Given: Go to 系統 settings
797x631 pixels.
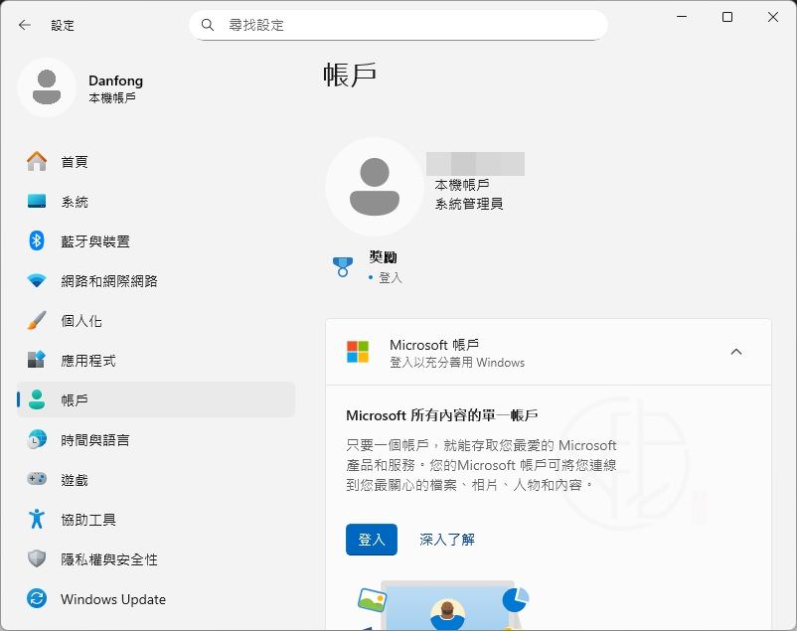Looking at the screenshot, I should point(156,202).
